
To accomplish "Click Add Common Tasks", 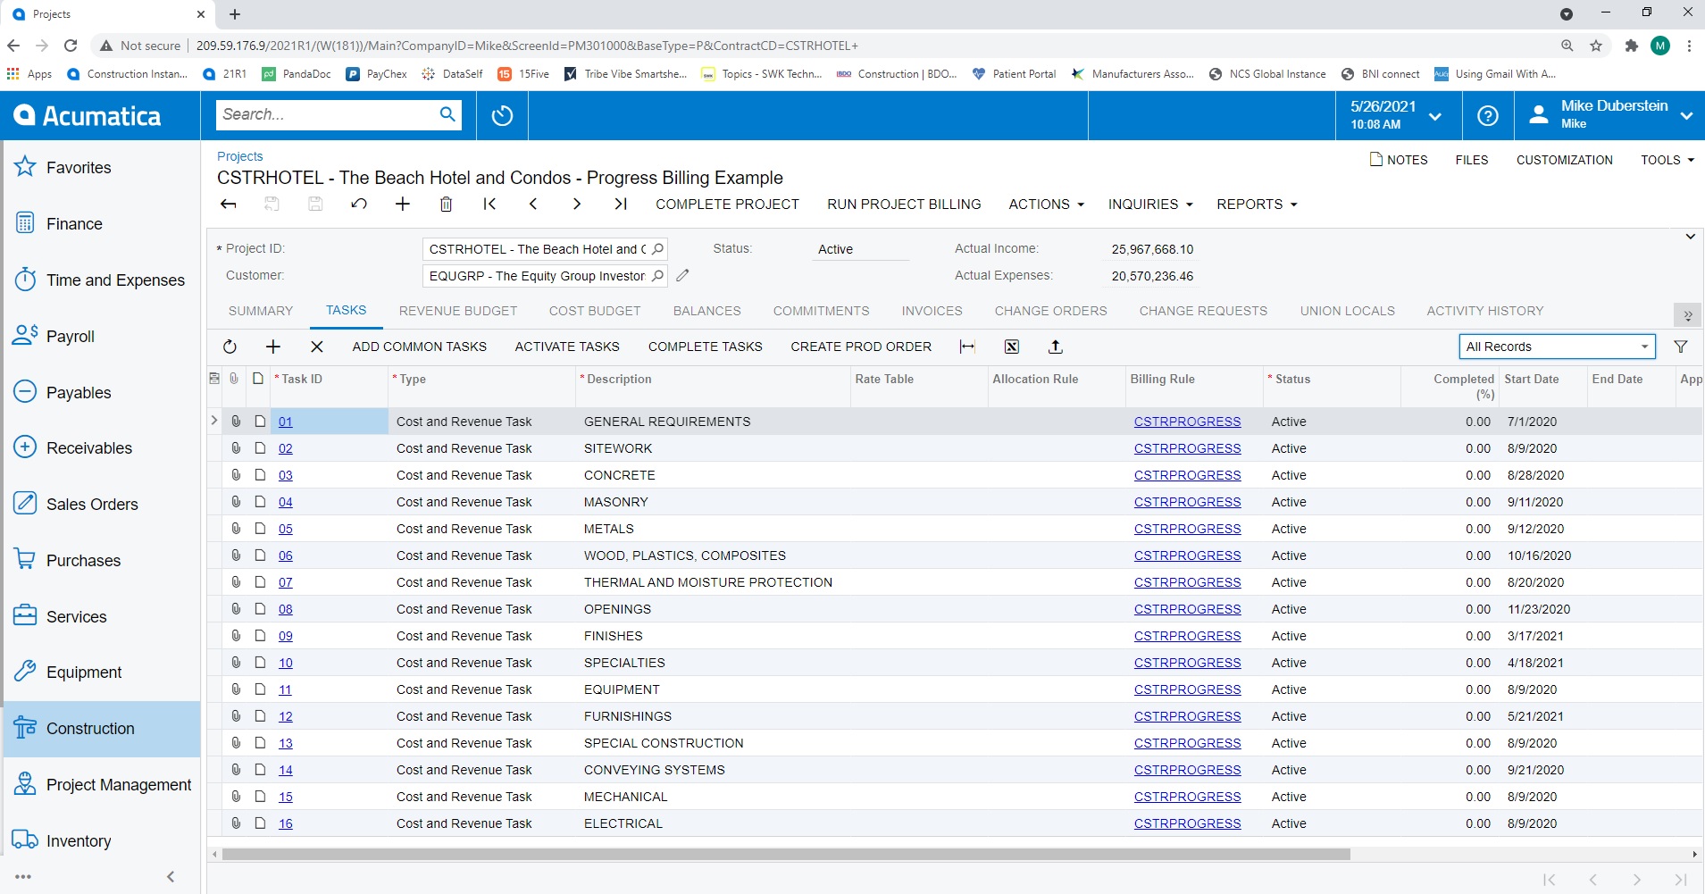I will click(x=419, y=347).
